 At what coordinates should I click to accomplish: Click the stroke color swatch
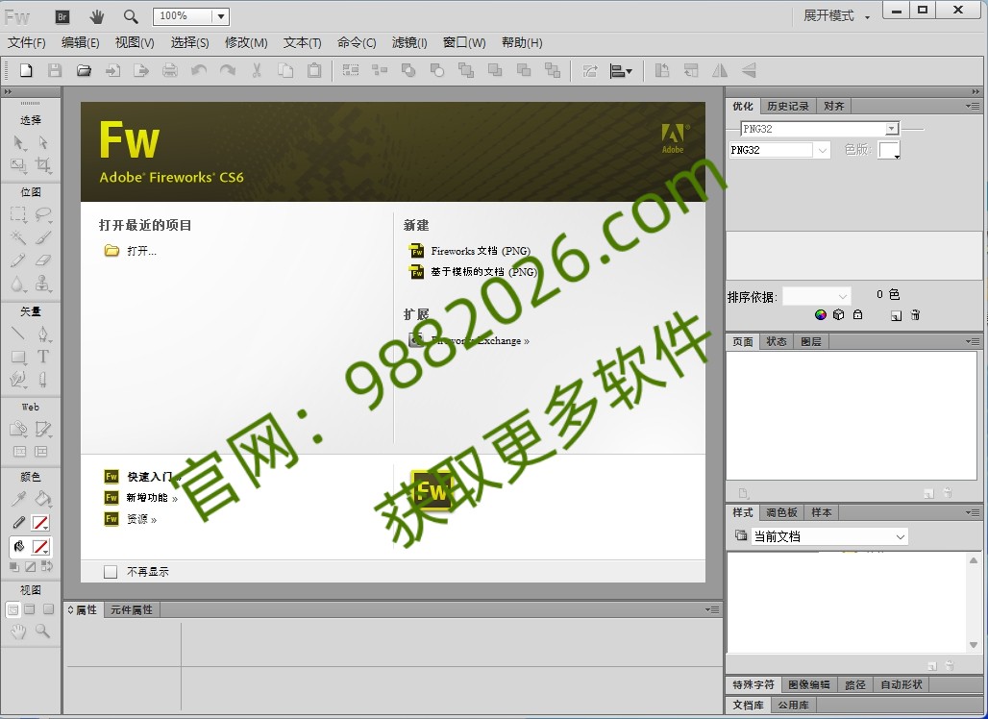41,523
